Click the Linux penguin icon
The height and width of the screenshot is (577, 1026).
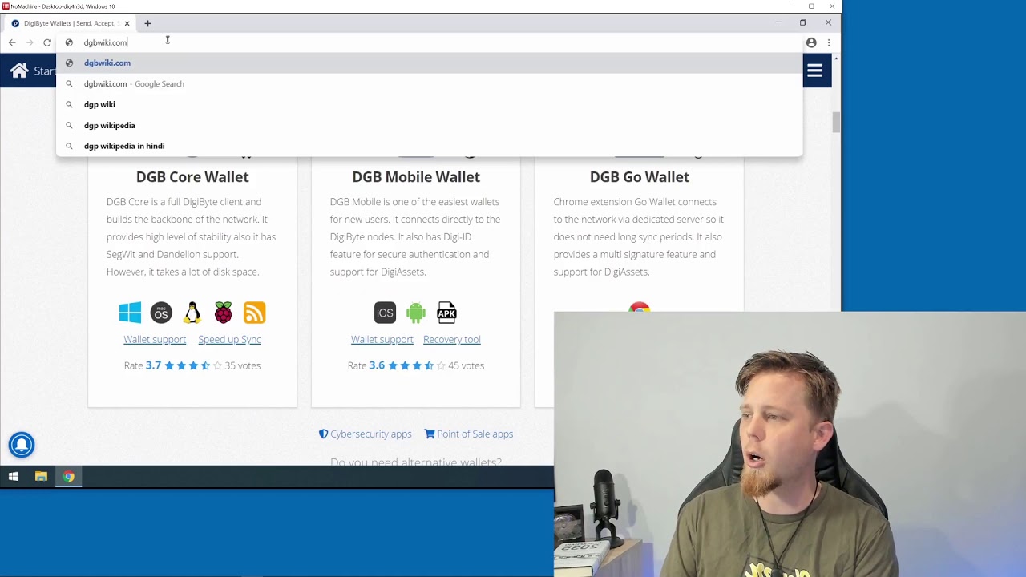192,313
